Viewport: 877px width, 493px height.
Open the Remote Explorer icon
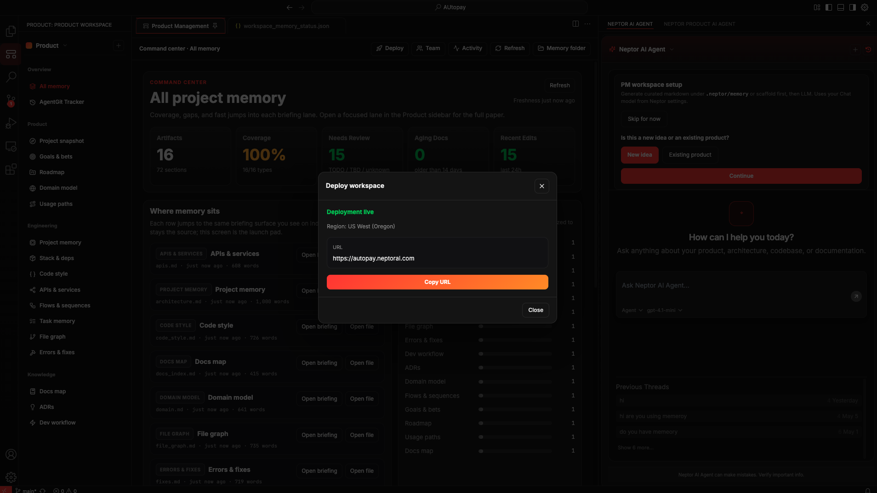pyautogui.click(x=11, y=147)
